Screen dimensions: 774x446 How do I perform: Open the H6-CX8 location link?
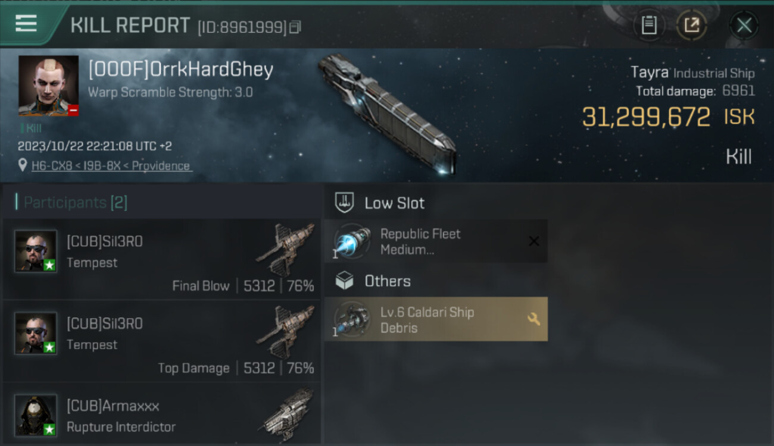click(111, 166)
